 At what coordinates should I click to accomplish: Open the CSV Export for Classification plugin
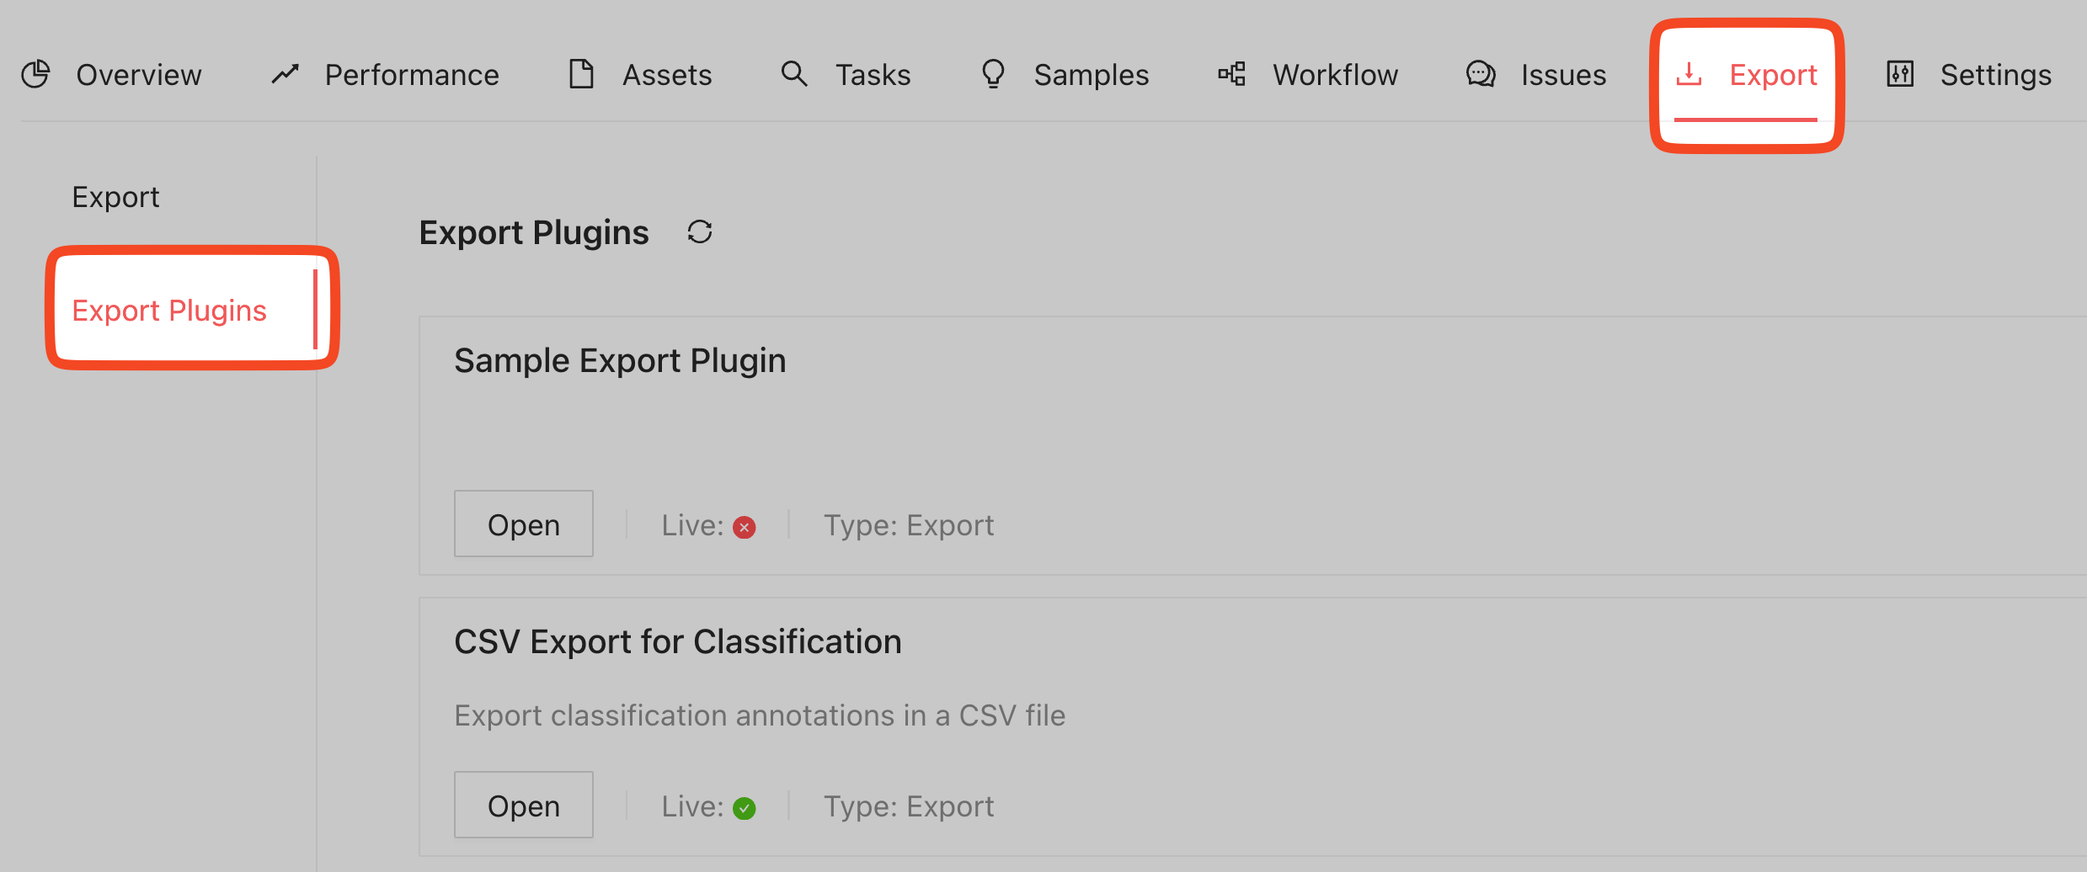click(524, 806)
